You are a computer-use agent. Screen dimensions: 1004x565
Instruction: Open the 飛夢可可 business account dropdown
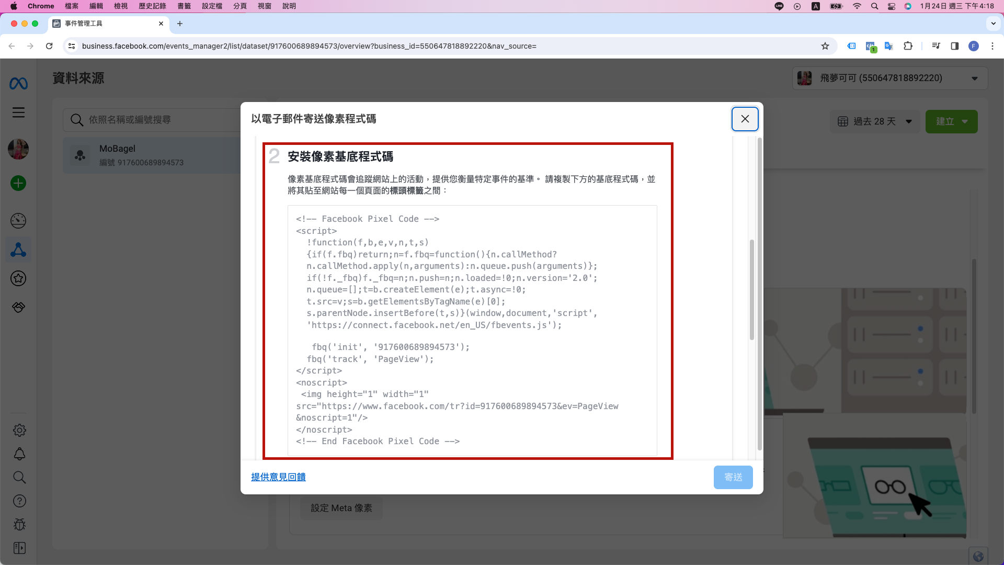click(889, 78)
